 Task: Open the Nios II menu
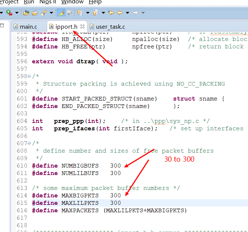(x=48, y=2)
